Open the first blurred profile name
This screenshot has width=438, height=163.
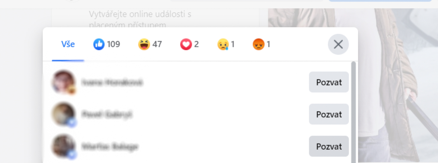click(112, 82)
